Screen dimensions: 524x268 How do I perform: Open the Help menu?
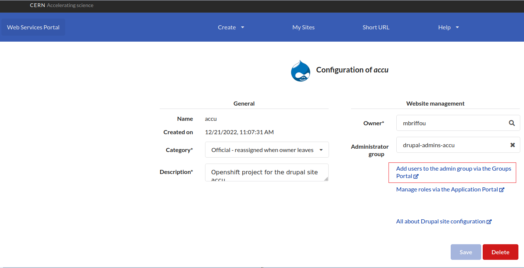click(x=448, y=27)
